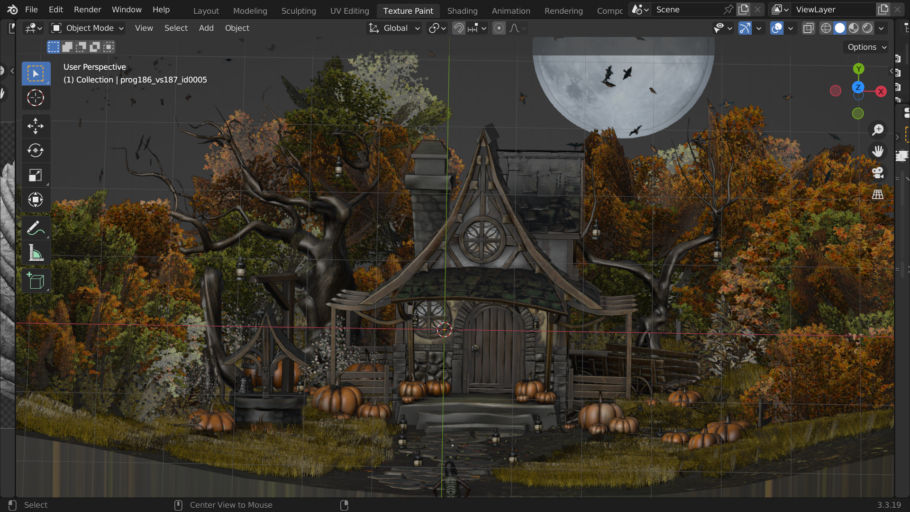The image size is (910, 512).
Task: Open the gizmo settings dropdown arrow
Action: point(759,28)
